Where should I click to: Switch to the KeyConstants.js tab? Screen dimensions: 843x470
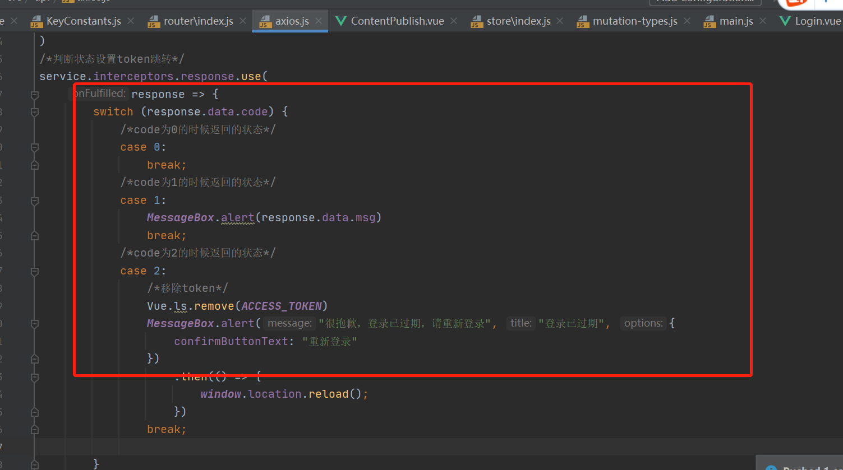point(76,21)
